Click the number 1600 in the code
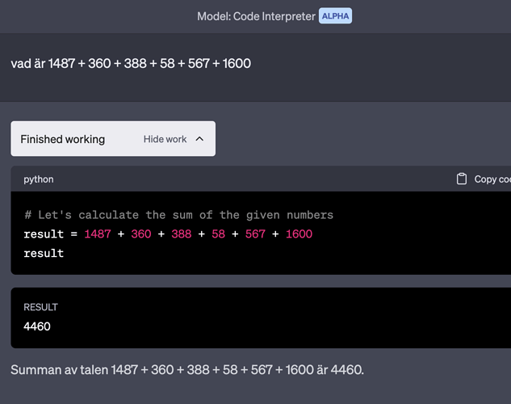Viewport: 511px width, 404px height. coord(298,234)
